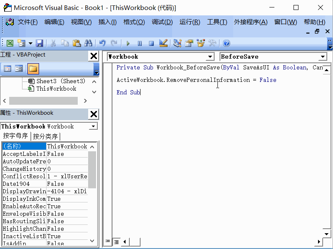Click the View Microsoft Excel toolbar icon
The height and width of the screenshot is (249, 333).
[10, 43]
